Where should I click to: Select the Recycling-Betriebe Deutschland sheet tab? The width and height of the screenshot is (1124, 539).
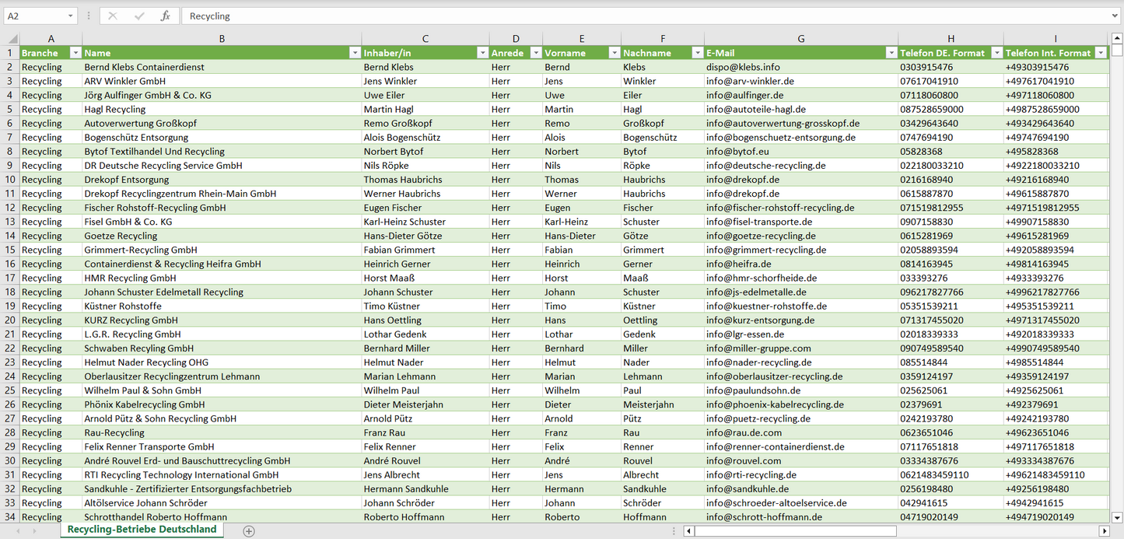142,530
